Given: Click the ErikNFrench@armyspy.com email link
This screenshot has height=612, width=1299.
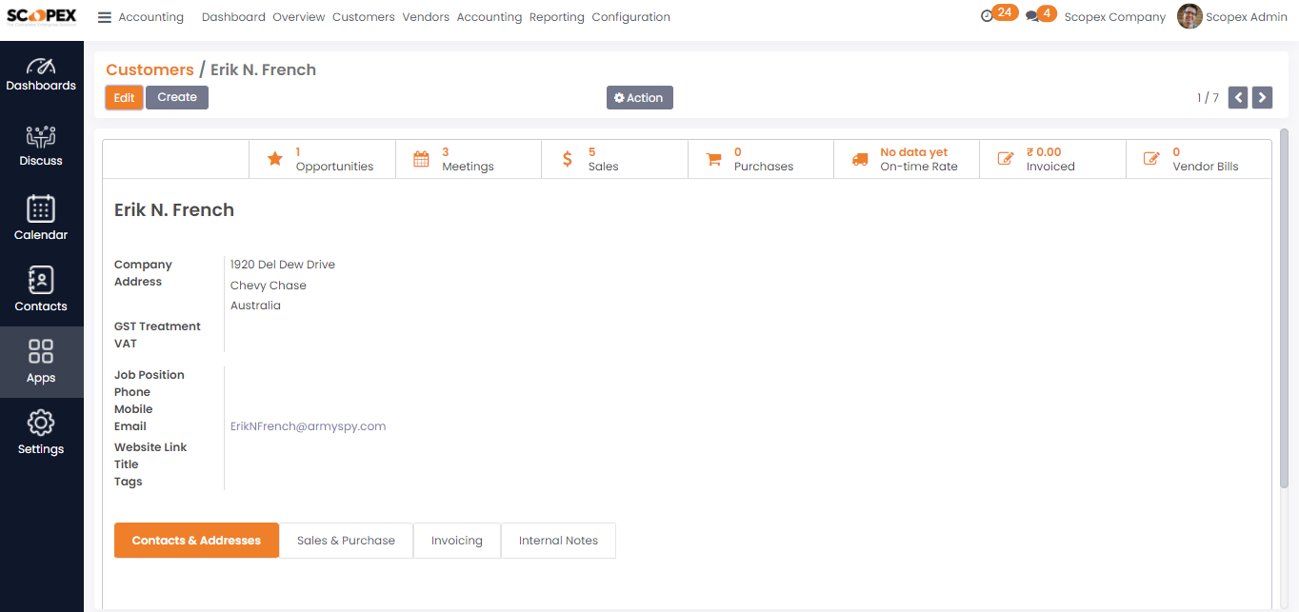Looking at the screenshot, I should (309, 426).
